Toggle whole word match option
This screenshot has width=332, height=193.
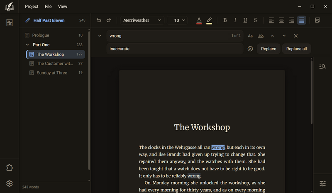pos(261,36)
